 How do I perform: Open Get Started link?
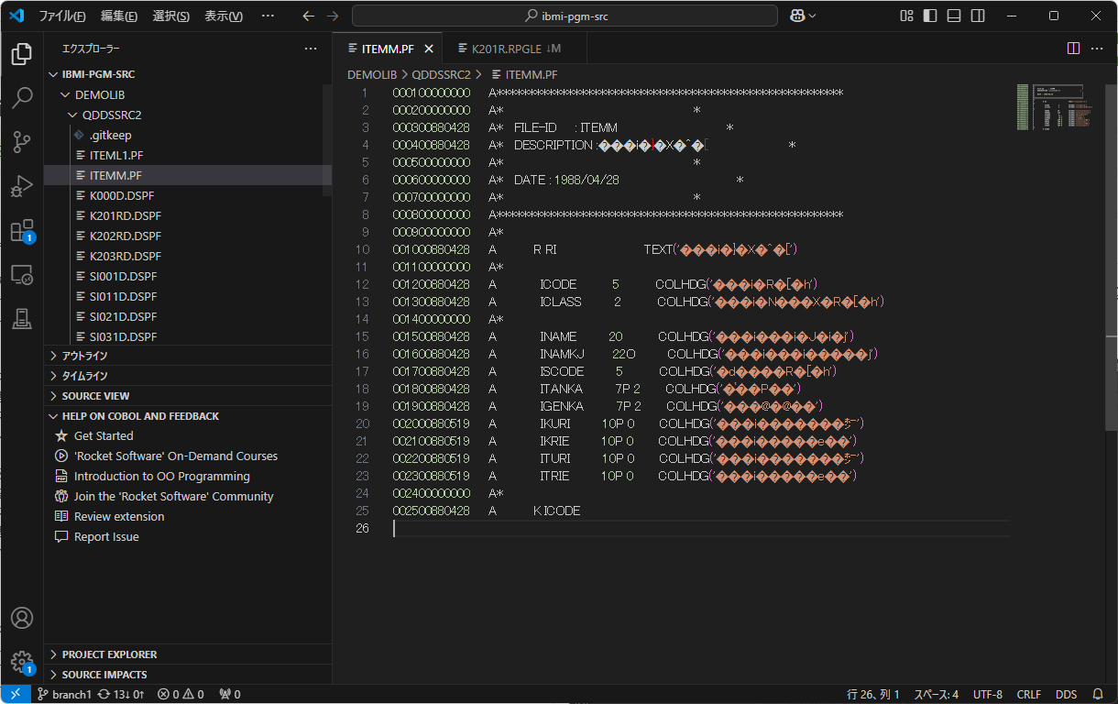tap(104, 436)
